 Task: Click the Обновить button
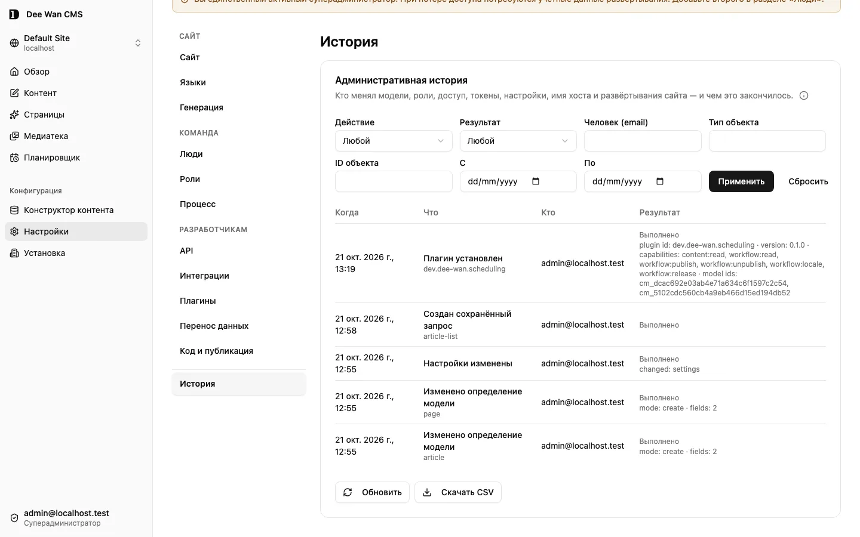coord(372,492)
